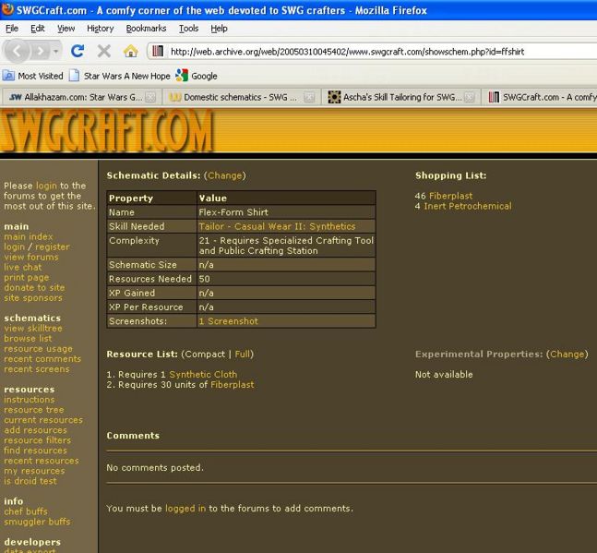Click the URL address bar

(x=369, y=52)
